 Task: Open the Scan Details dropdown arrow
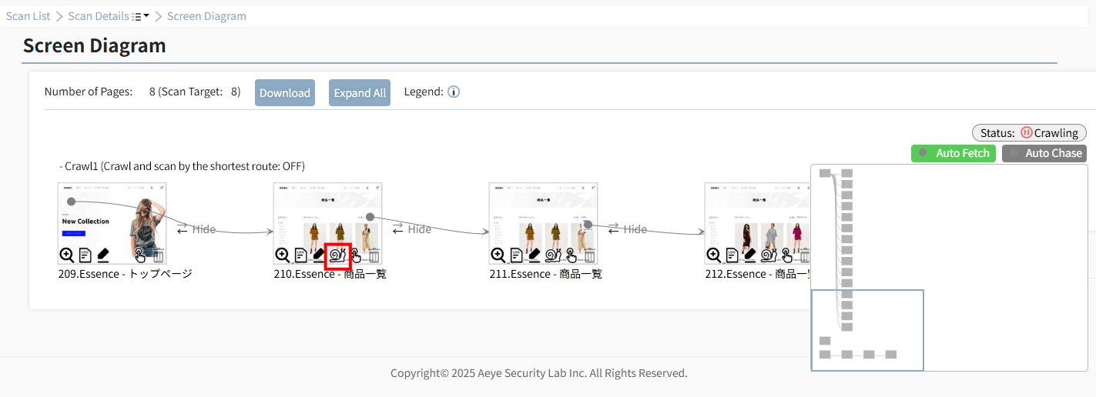point(146,16)
